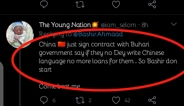Screen dimensions: 184x106
Task: Open the @BashirAhmaad mention link
Action: pyautogui.click(x=98, y=34)
